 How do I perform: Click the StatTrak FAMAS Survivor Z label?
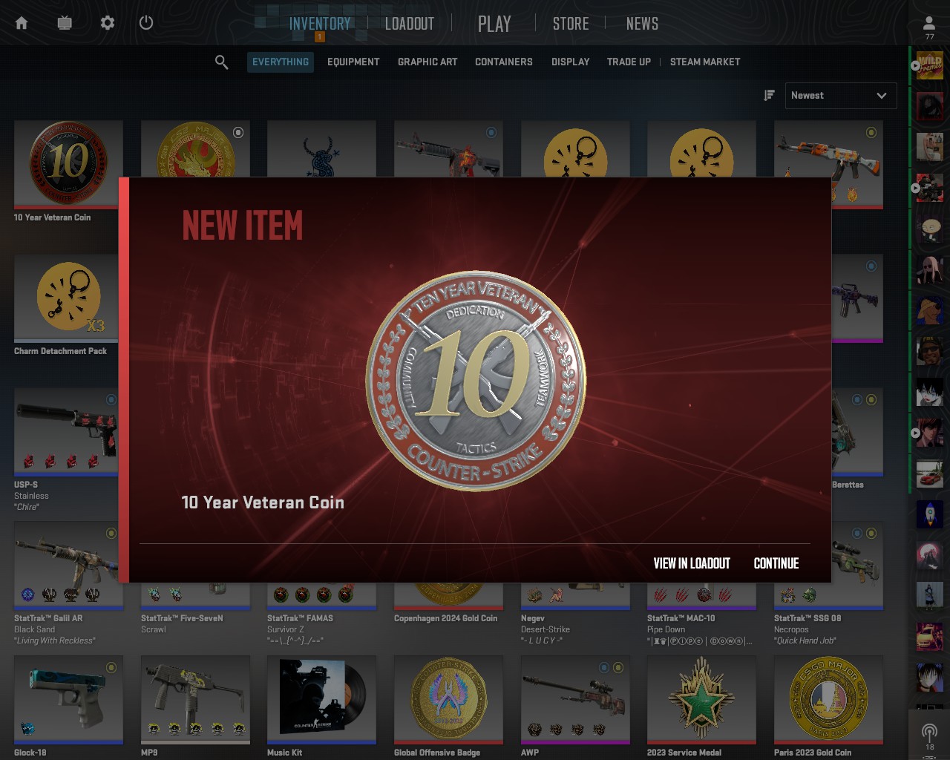click(x=300, y=629)
